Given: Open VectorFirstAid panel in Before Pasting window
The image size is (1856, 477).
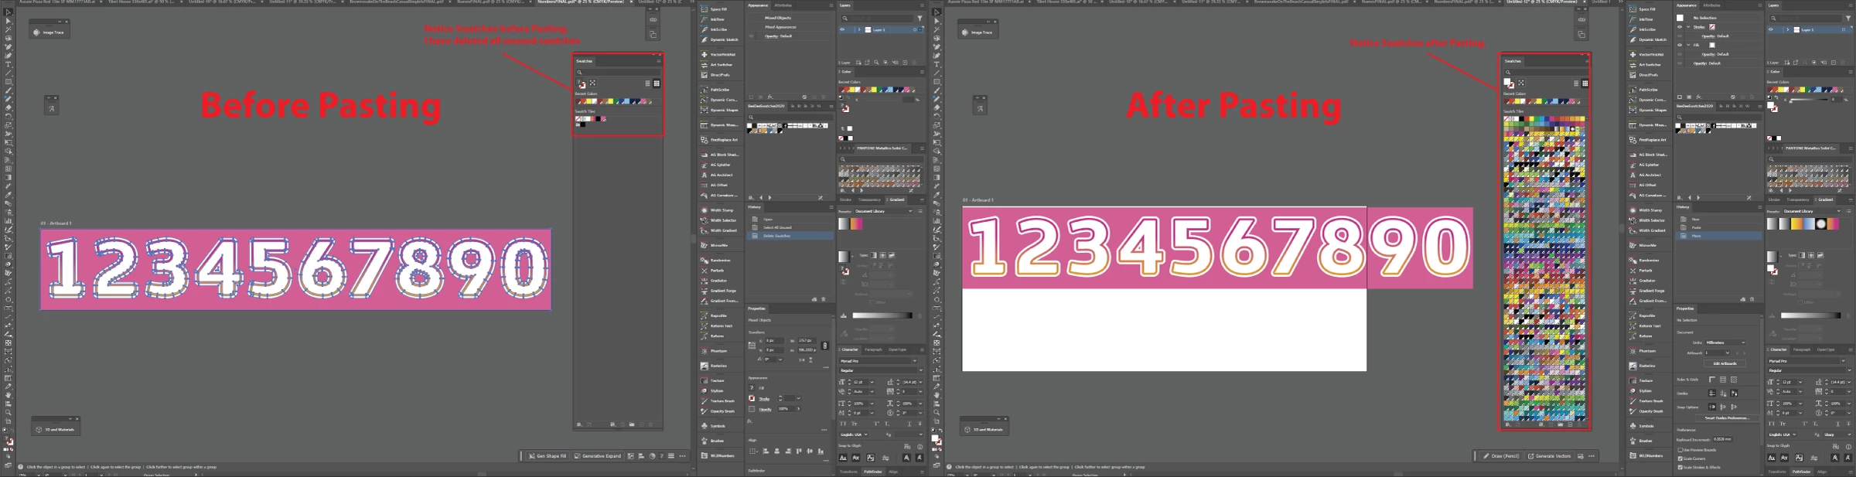Looking at the screenshot, I should tap(719, 54).
